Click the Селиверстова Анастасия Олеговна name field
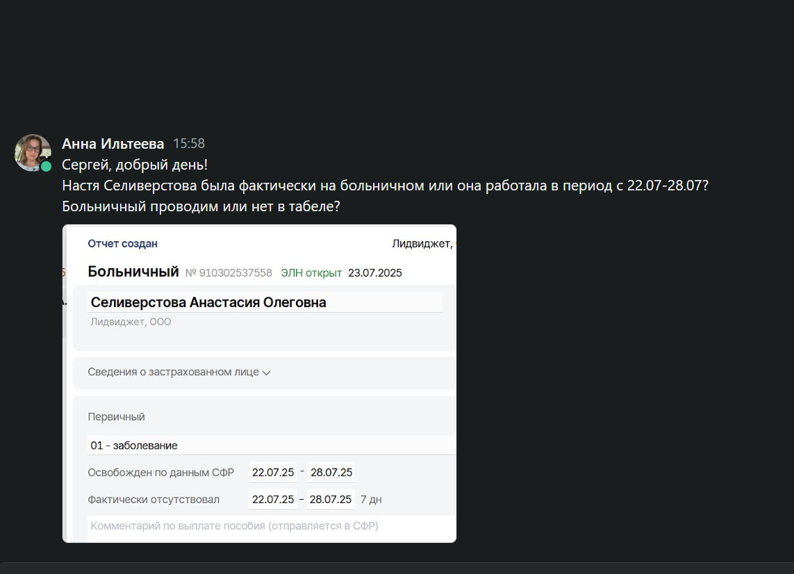Viewport: 794px width, 574px height. point(265,302)
